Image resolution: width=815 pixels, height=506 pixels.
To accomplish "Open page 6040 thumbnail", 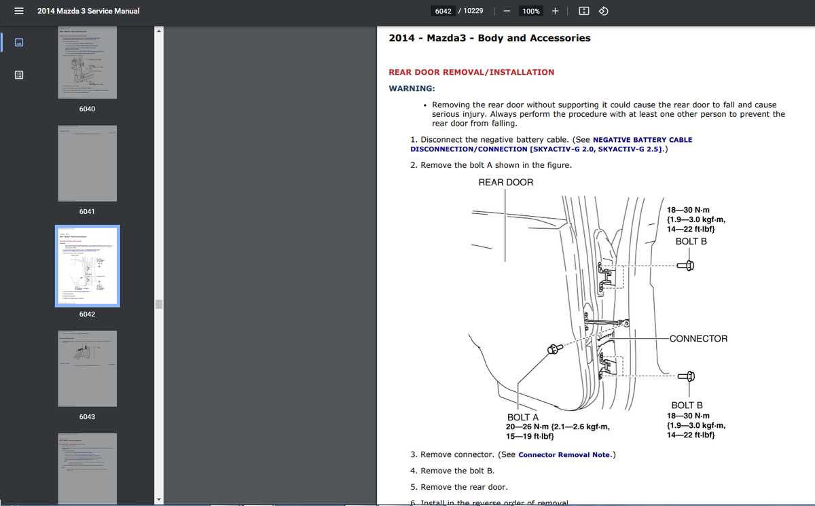I will [87, 62].
